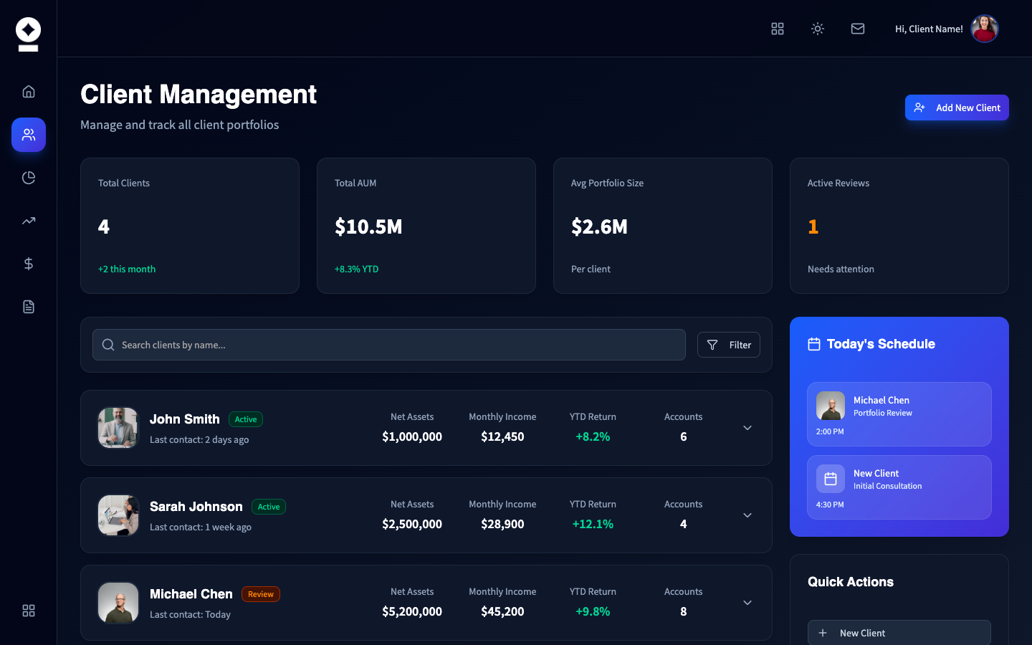Open the Home icon in sidebar
Screen dimensions: 1032x645
pyautogui.click(x=28, y=91)
